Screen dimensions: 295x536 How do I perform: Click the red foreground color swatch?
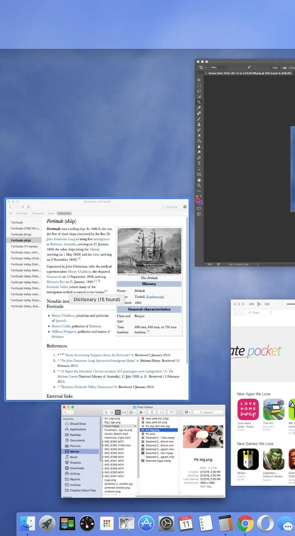tap(198, 200)
